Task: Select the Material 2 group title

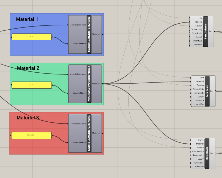Action: (28, 68)
